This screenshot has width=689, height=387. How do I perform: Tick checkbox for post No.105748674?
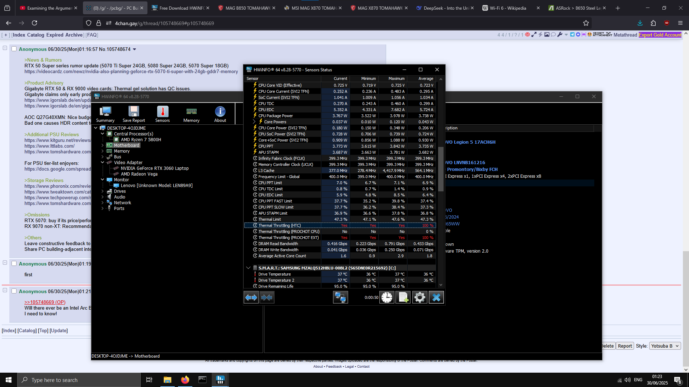[14, 49]
